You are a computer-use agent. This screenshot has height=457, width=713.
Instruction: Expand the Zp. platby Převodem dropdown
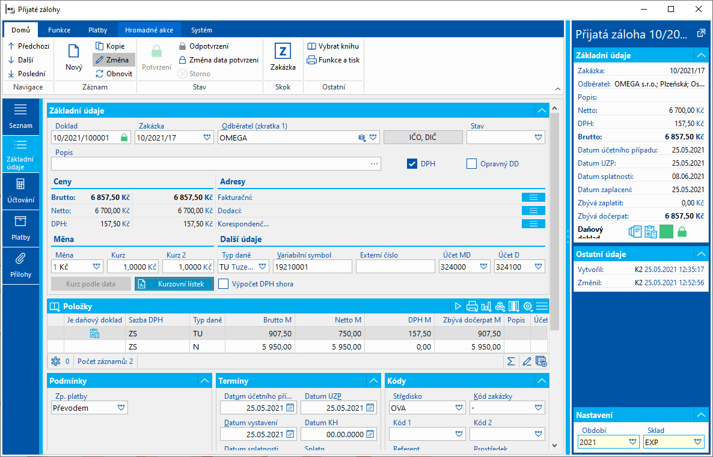tap(121, 408)
